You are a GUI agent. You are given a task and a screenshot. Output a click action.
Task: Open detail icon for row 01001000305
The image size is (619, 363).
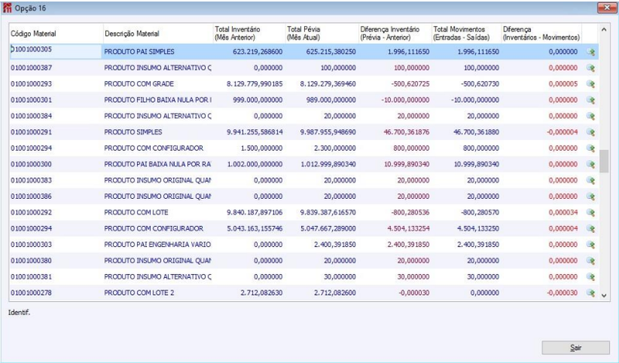pos(590,52)
